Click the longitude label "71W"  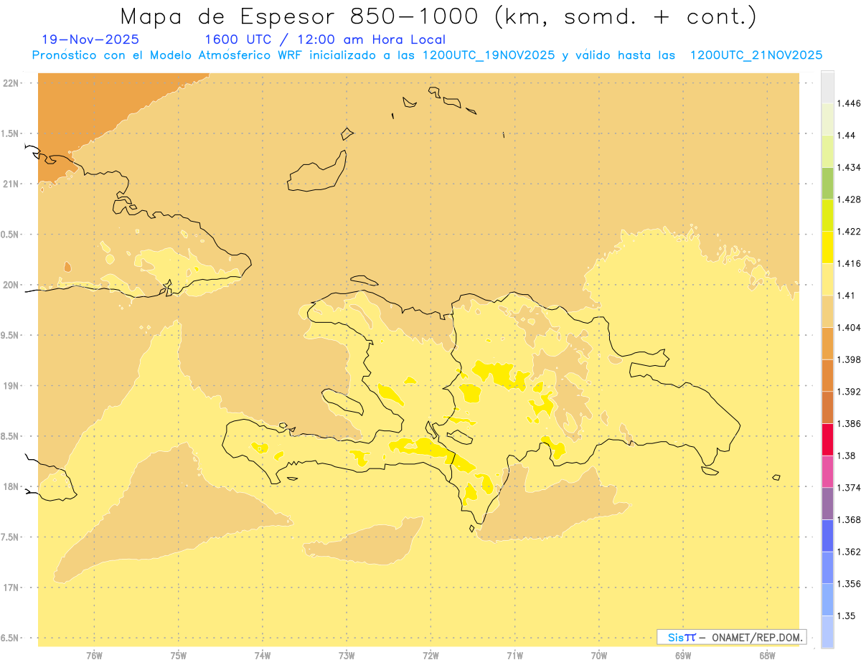click(x=514, y=656)
